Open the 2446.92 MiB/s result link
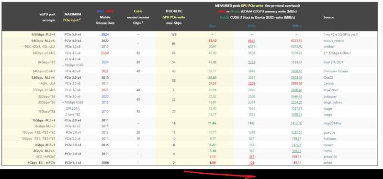Image resolution: width=383 pixels, height=179 pixels. point(296,97)
